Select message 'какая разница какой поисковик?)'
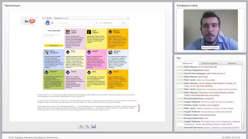248x139 pixels. (216, 112)
